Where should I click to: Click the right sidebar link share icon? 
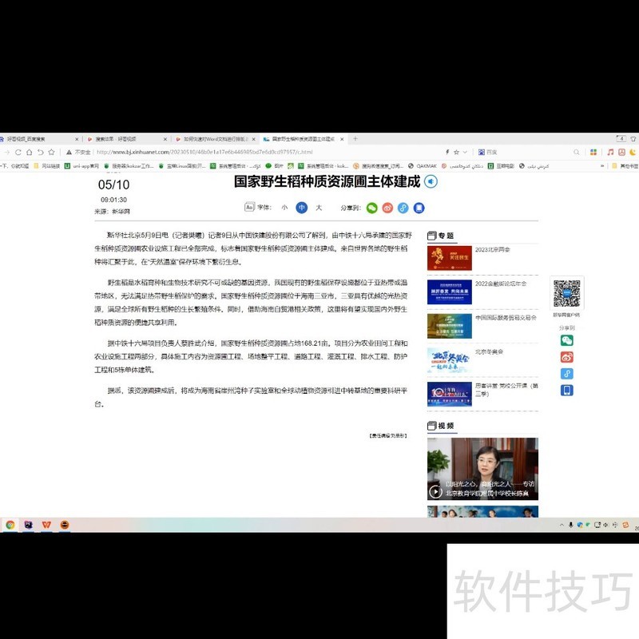coord(567,374)
